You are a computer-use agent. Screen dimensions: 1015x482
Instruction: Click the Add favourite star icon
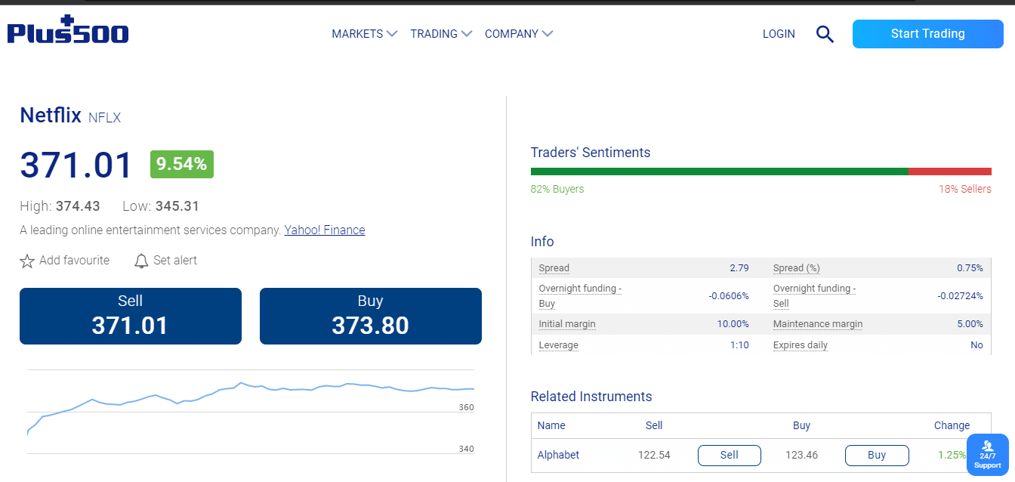tap(27, 261)
